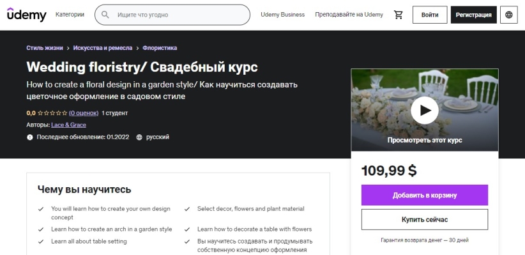Viewport: 525px width, 255px height.
Task: Play the course preview video
Action: tap(425, 110)
